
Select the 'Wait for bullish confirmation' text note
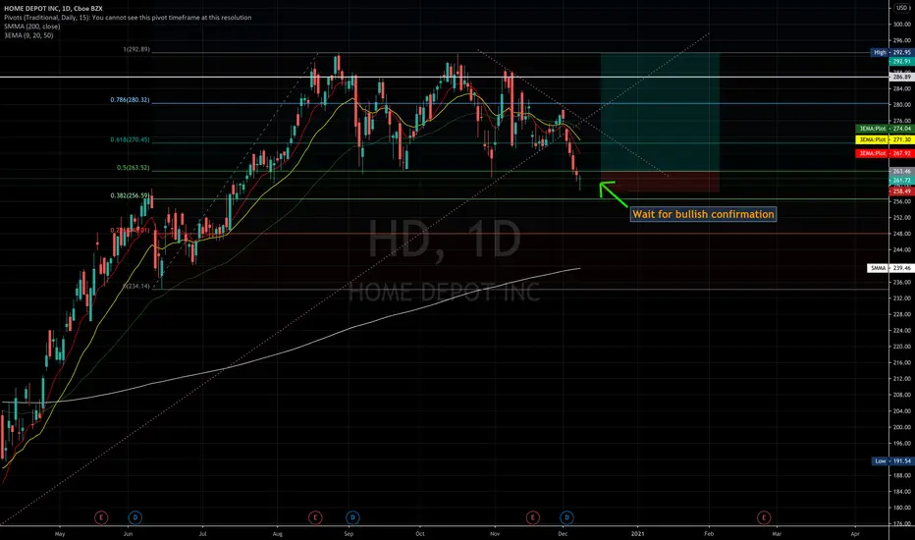[x=703, y=214]
